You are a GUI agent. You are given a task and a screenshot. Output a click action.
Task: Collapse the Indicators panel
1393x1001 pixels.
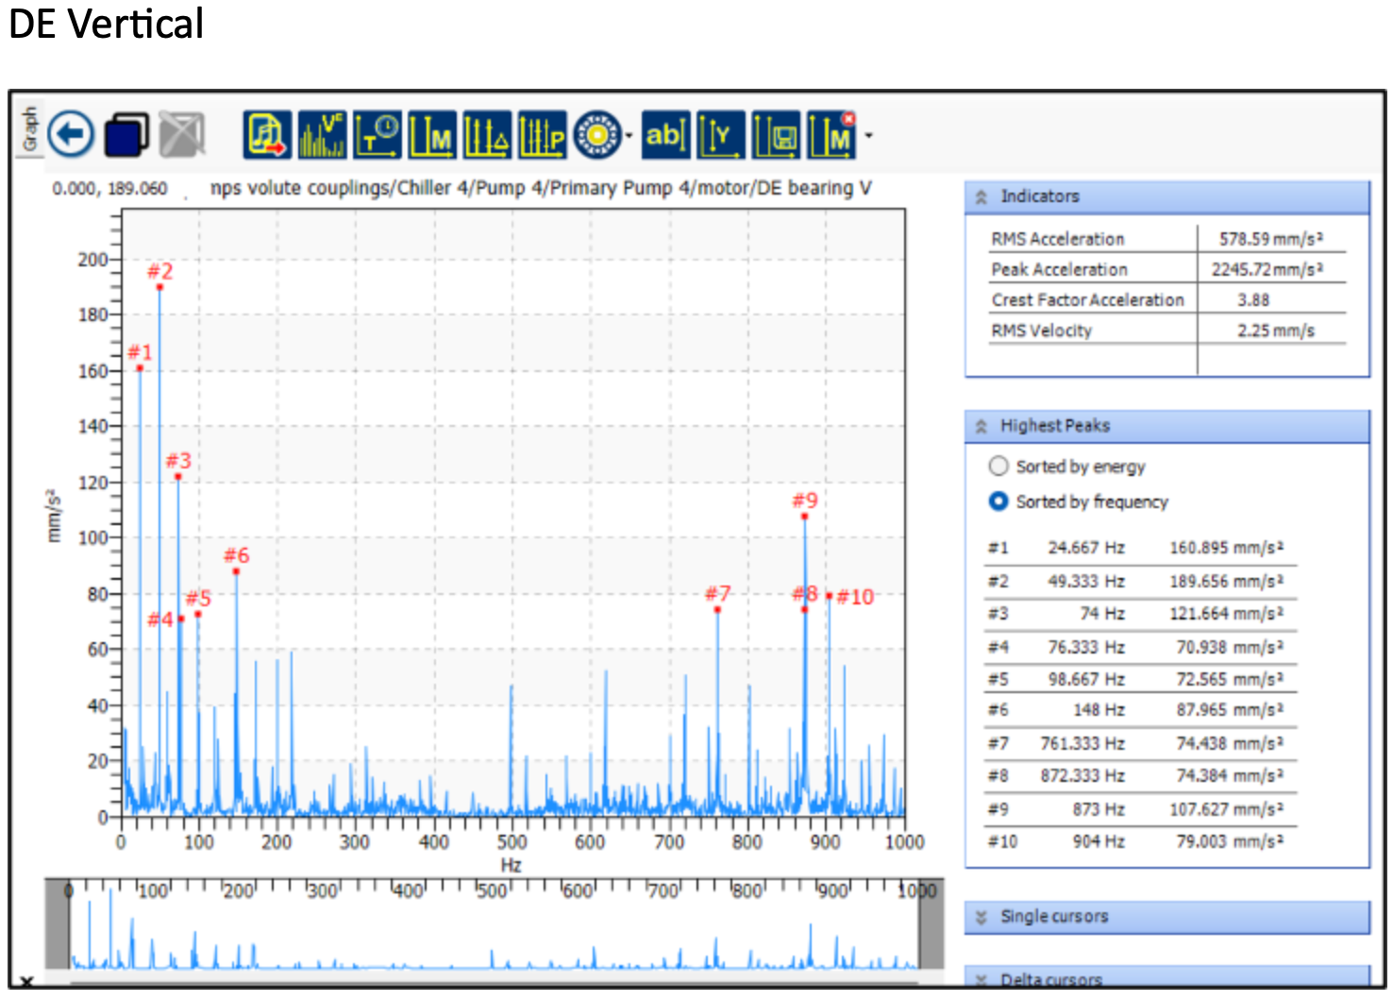[x=982, y=196]
